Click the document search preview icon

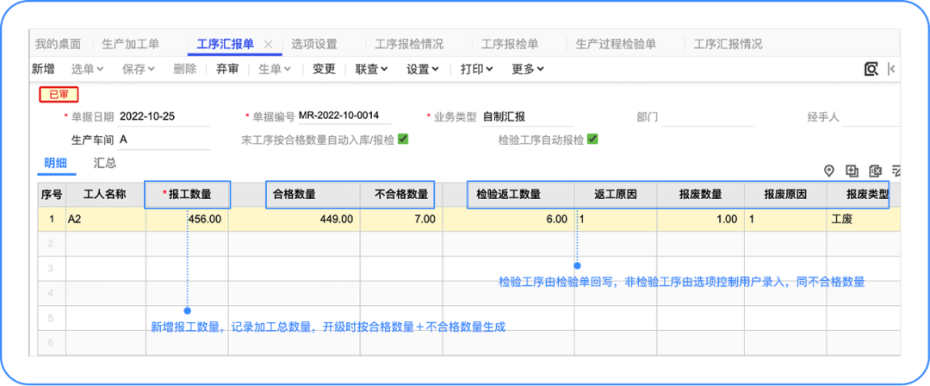click(x=871, y=69)
